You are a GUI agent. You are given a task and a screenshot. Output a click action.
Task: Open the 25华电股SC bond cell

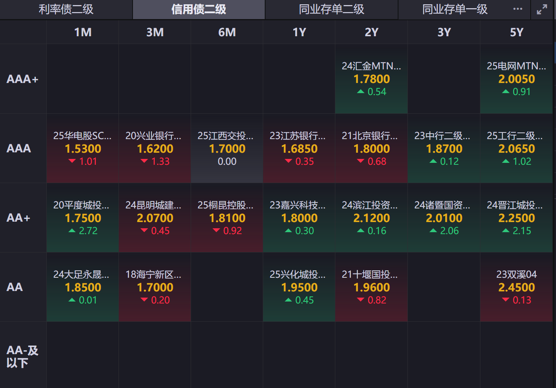[83, 148]
